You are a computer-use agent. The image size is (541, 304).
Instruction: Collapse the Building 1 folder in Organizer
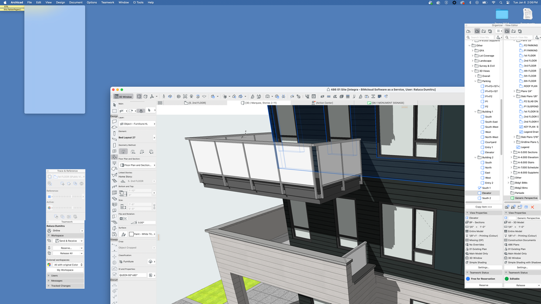(x=475, y=112)
